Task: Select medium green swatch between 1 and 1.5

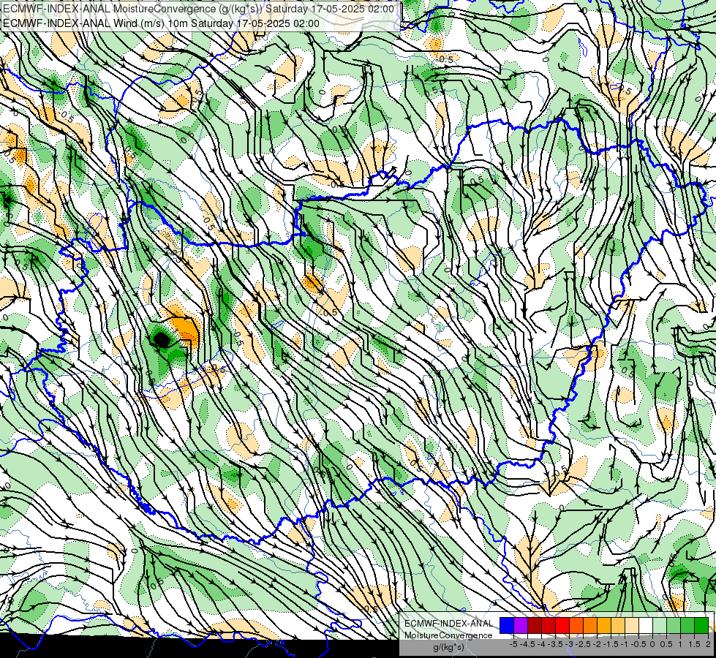Action: pyautogui.click(x=687, y=626)
